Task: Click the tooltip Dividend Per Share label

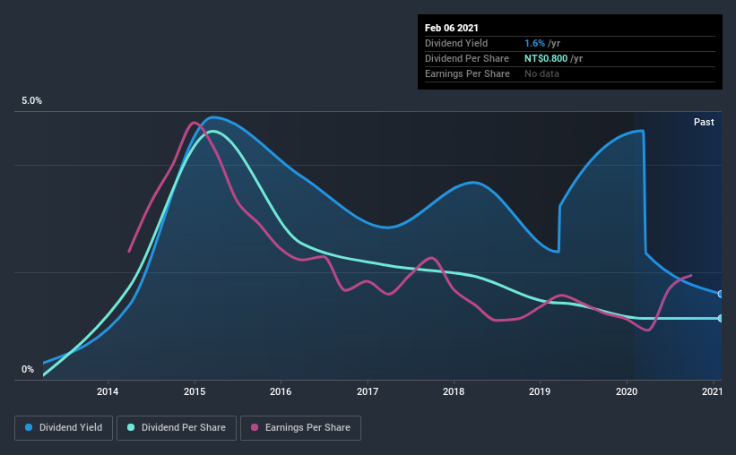Action: point(466,58)
